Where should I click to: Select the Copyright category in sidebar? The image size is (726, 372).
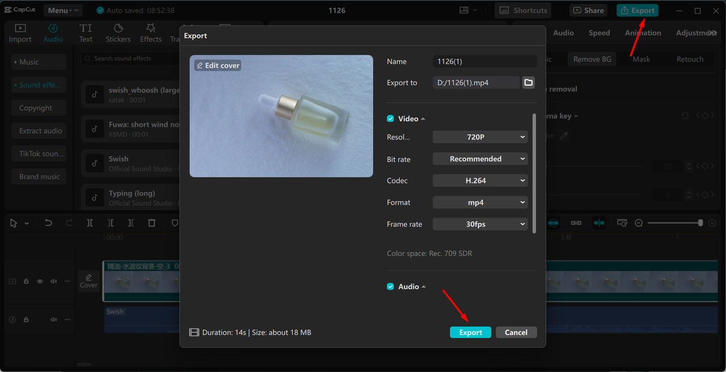click(x=39, y=108)
